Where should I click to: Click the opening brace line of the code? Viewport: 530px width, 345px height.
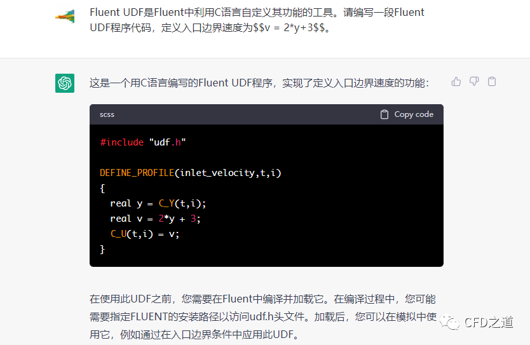click(x=102, y=188)
